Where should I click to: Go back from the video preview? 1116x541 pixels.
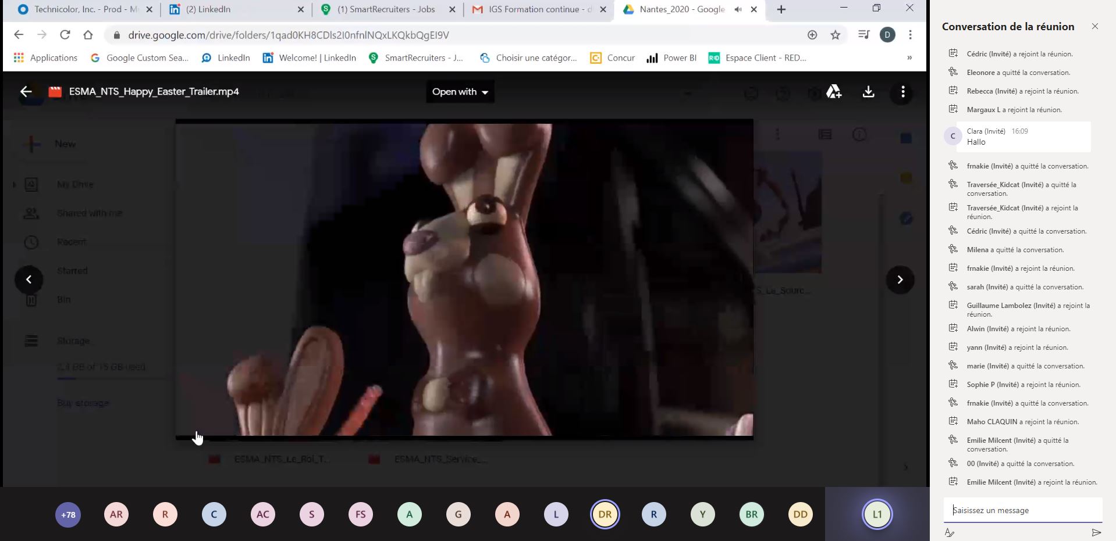[x=26, y=92]
